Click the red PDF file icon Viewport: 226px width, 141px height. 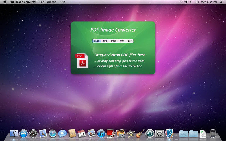(82, 61)
